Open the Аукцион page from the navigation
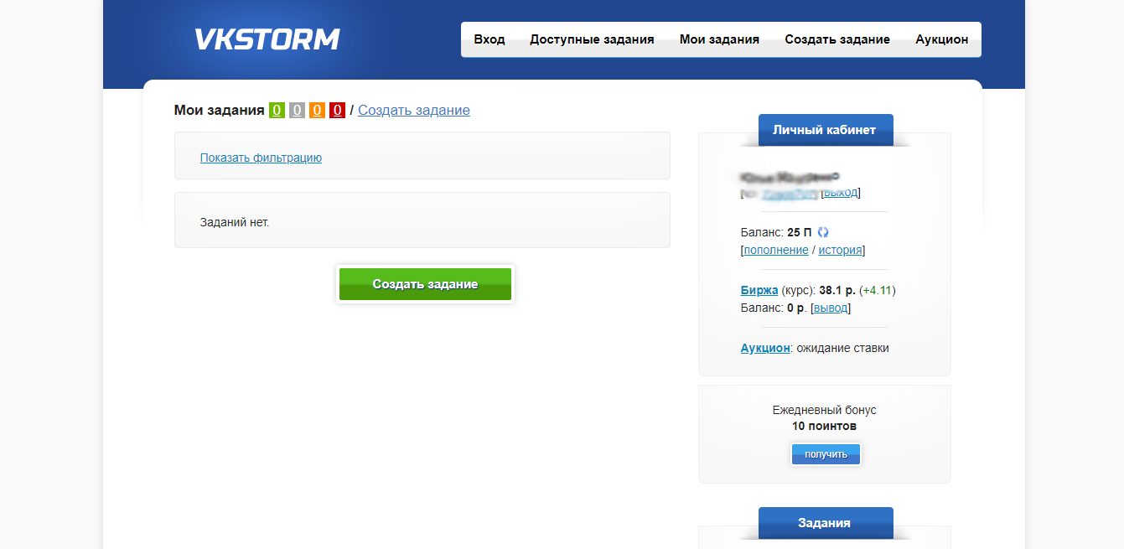The image size is (1124, 549). click(940, 39)
